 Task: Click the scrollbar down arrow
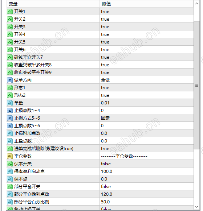(x=197, y=207)
